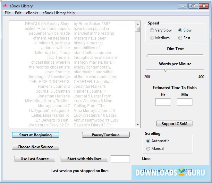Click 'Arthur Holmwood 11 Lucy' text line
This screenshot has width=212, height=183.
point(96,120)
